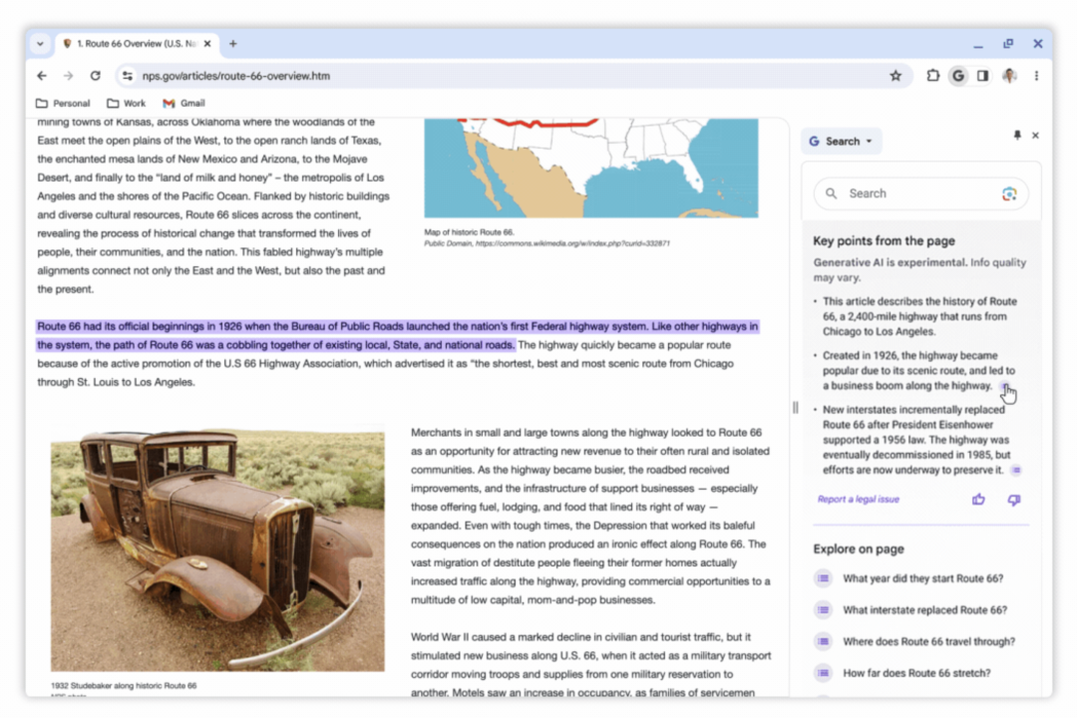Open Google Lens icon in search box
1077x718 pixels.
pos(1009,193)
